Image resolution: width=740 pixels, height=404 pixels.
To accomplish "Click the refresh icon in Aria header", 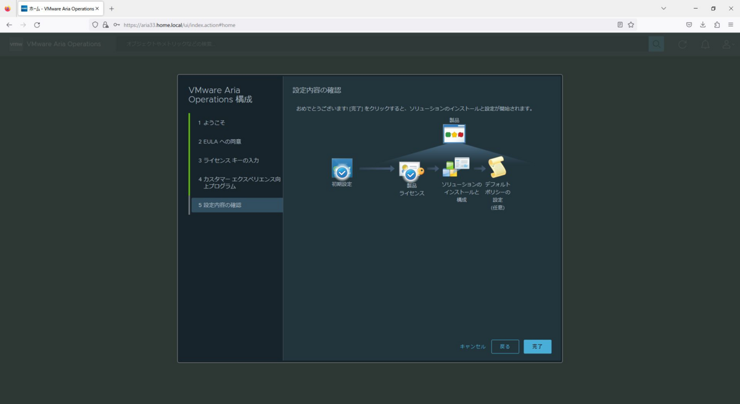I will point(682,44).
